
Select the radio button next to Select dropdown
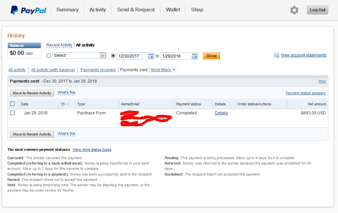49,56
